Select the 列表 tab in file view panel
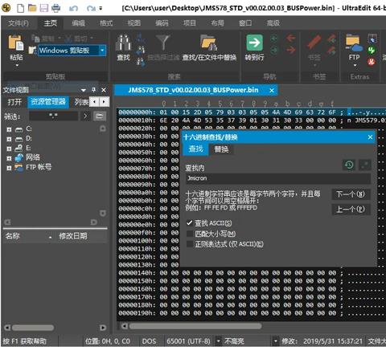Viewport: 386px width, 347px height. [81, 102]
